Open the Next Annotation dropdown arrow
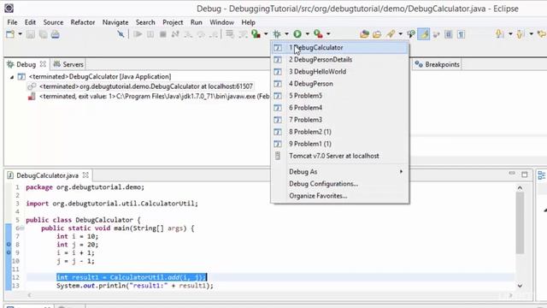The width and height of the screenshot is (547, 308). pos(510,34)
